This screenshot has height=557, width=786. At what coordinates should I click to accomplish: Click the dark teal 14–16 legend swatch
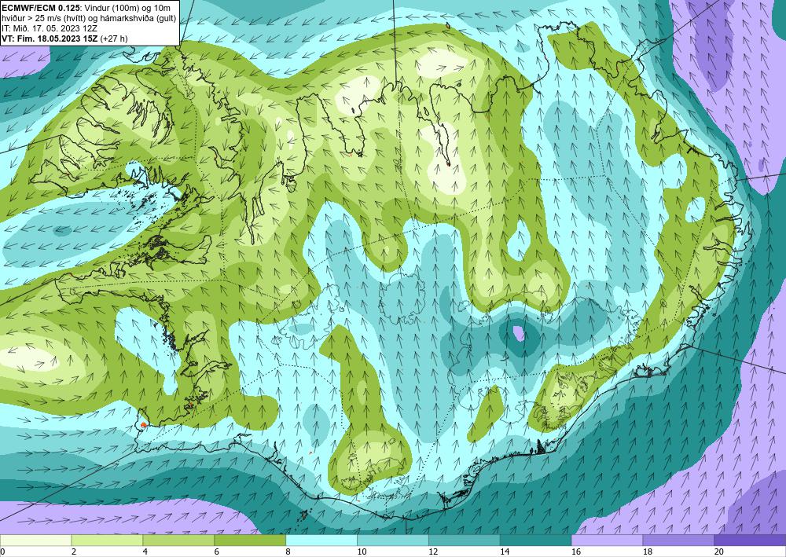click(535, 541)
